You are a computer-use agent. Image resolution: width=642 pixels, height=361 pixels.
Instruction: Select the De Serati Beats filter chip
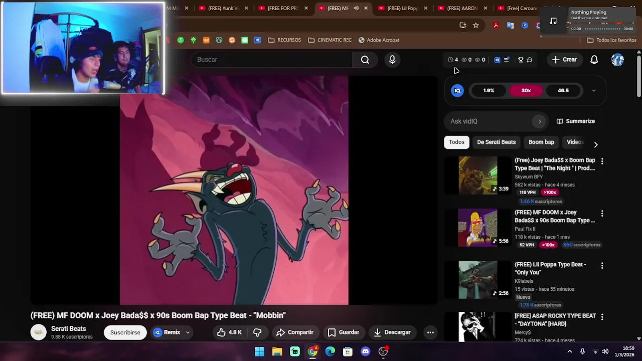point(496,142)
